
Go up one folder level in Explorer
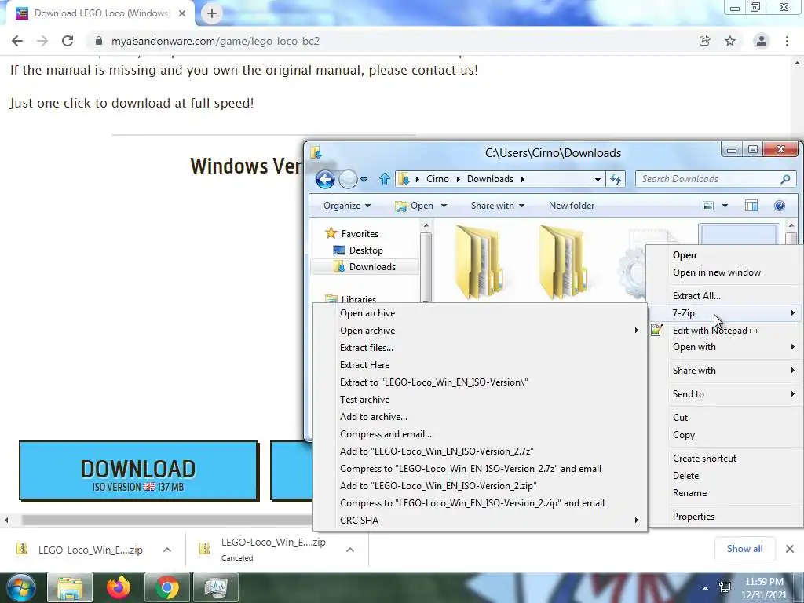(x=385, y=179)
